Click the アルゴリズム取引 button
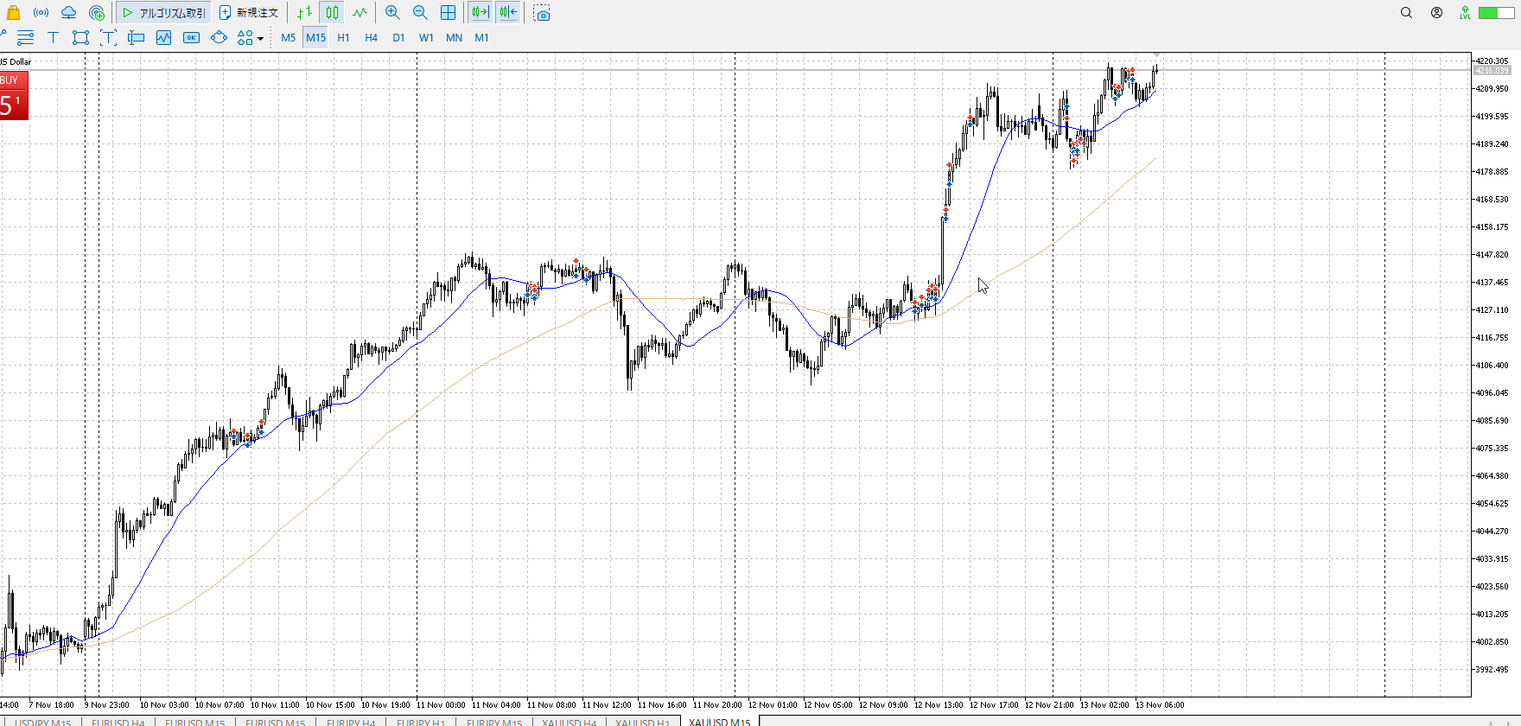This screenshot has width=1521, height=726. click(163, 13)
